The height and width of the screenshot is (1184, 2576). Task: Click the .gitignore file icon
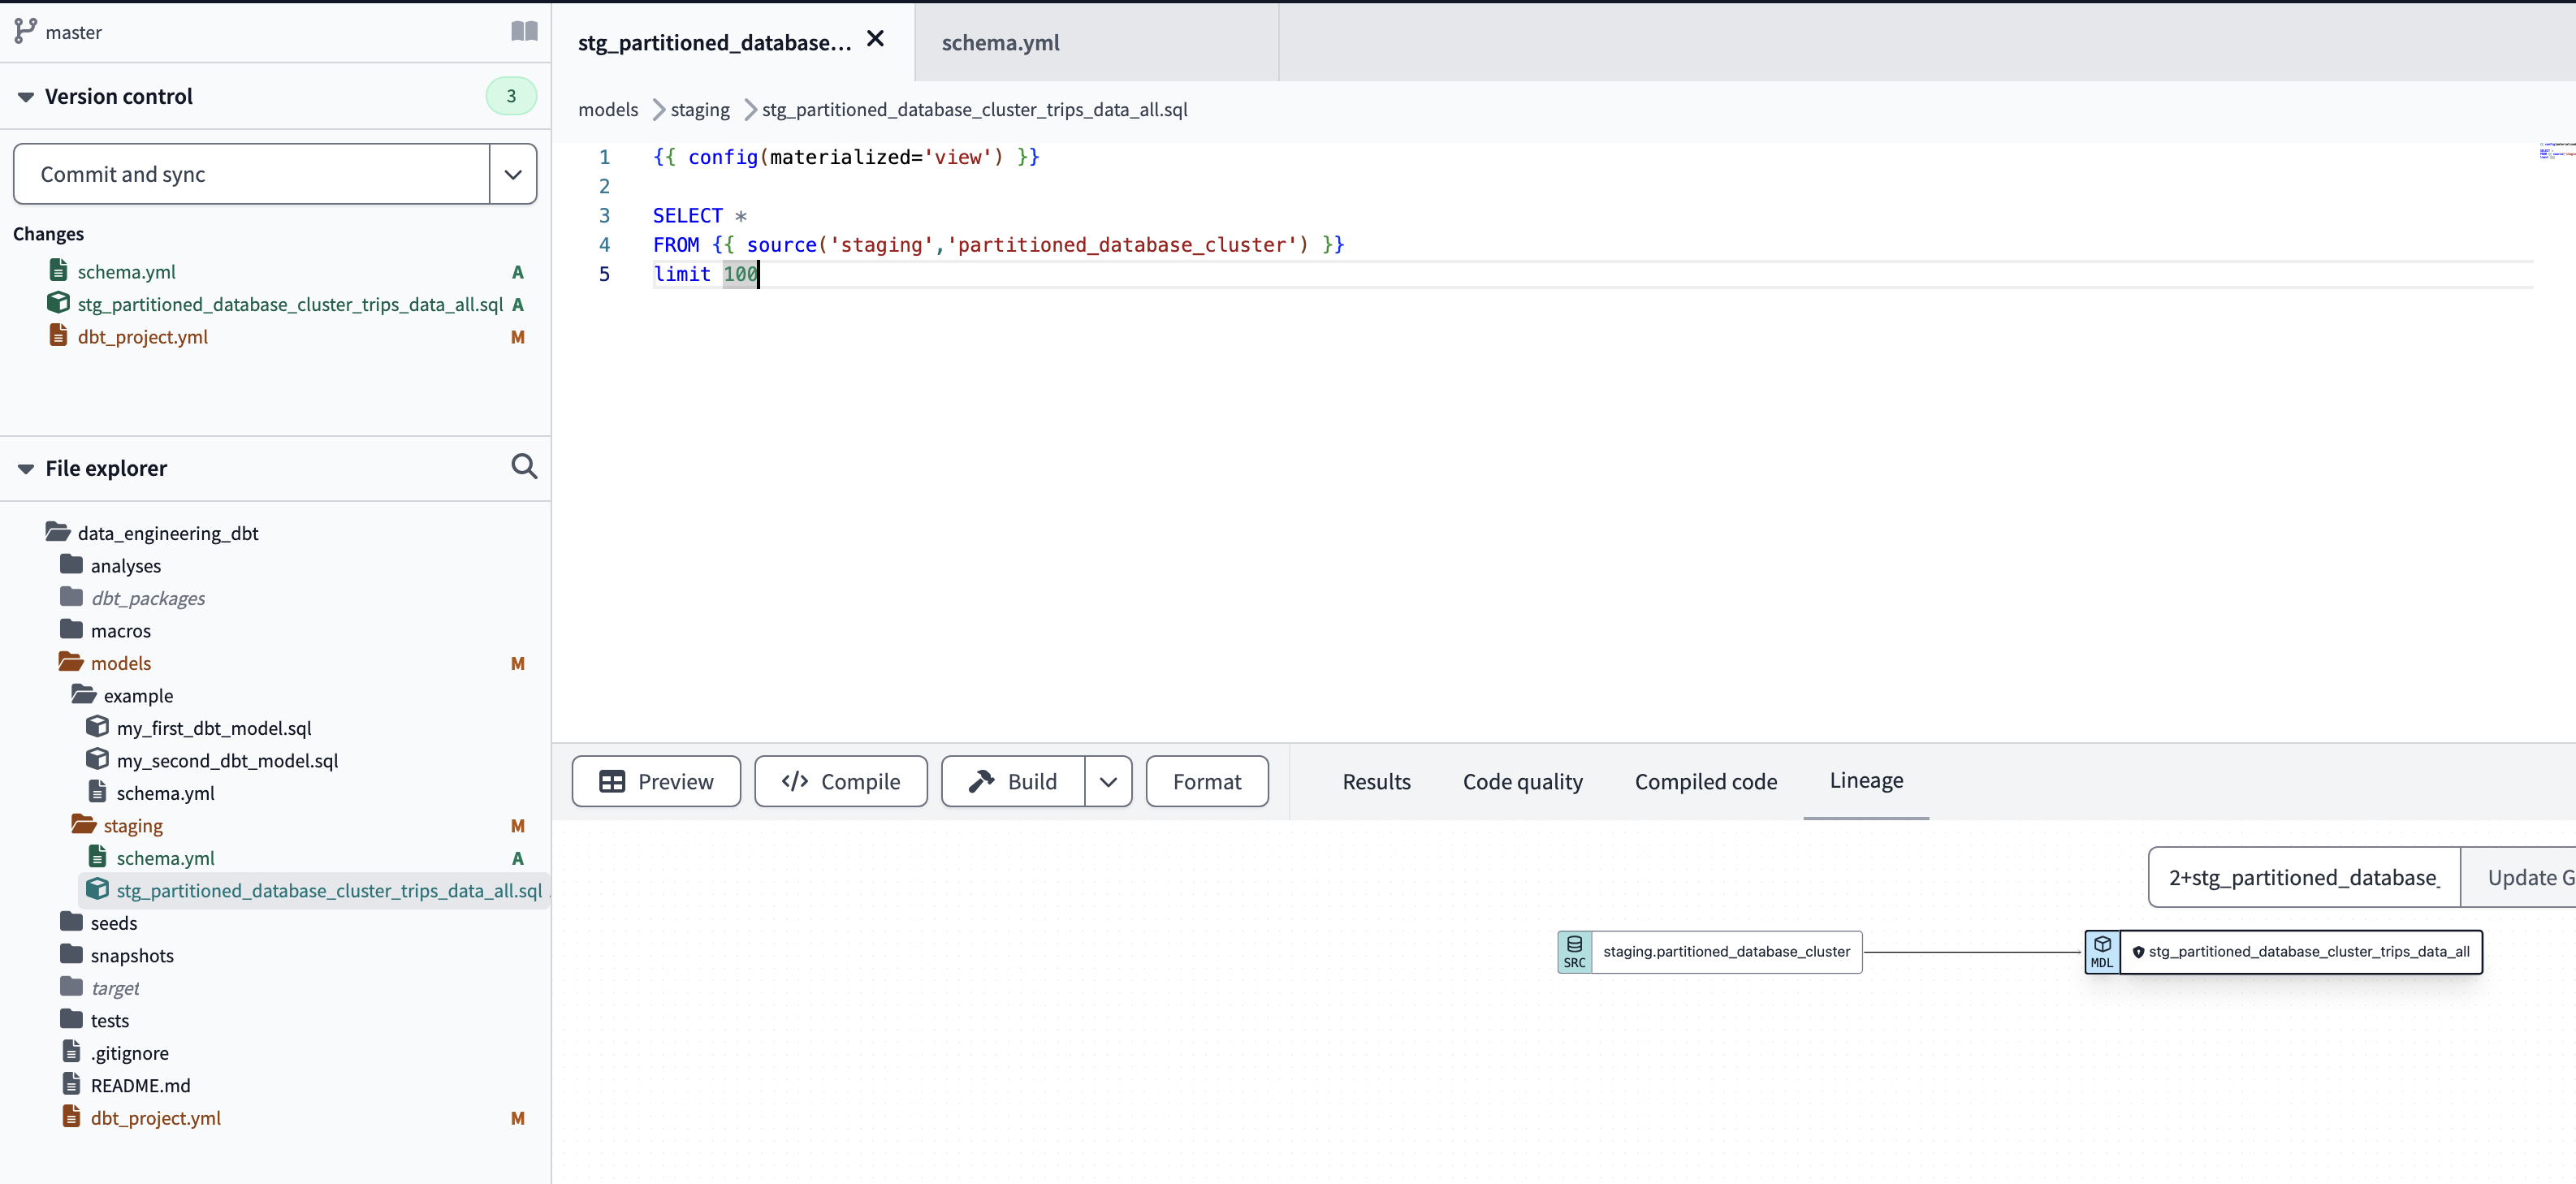[71, 1051]
